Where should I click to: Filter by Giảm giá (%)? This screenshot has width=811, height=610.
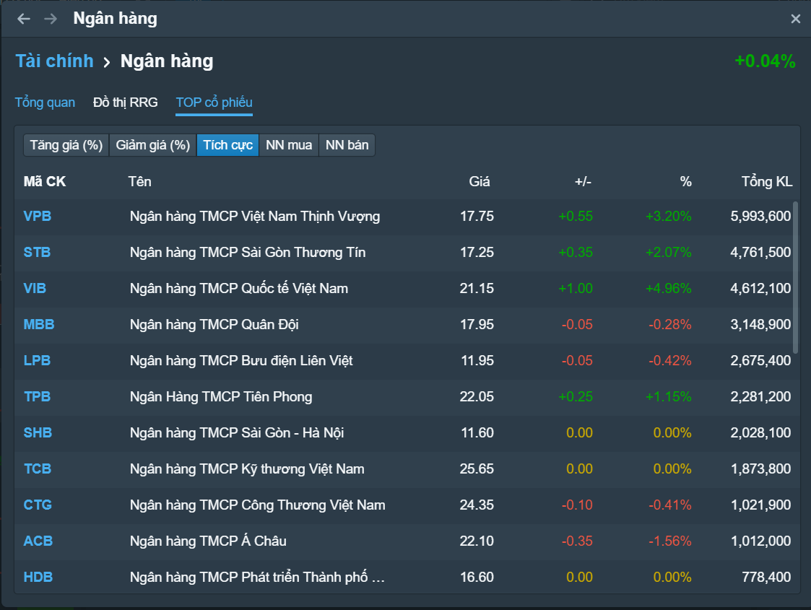click(153, 145)
